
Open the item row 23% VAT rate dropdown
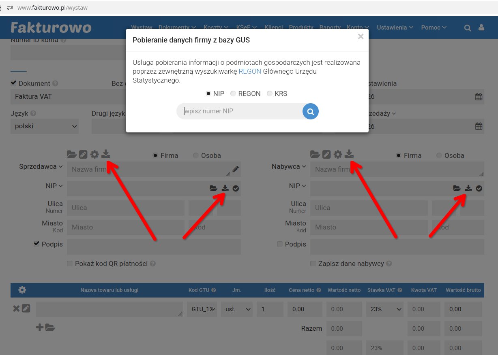pyautogui.click(x=385, y=309)
